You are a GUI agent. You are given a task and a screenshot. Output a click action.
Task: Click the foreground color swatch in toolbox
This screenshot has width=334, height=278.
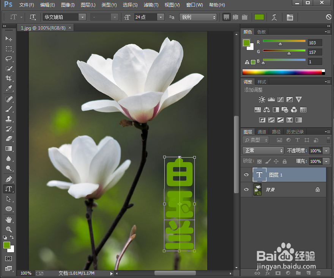[x=7, y=245]
